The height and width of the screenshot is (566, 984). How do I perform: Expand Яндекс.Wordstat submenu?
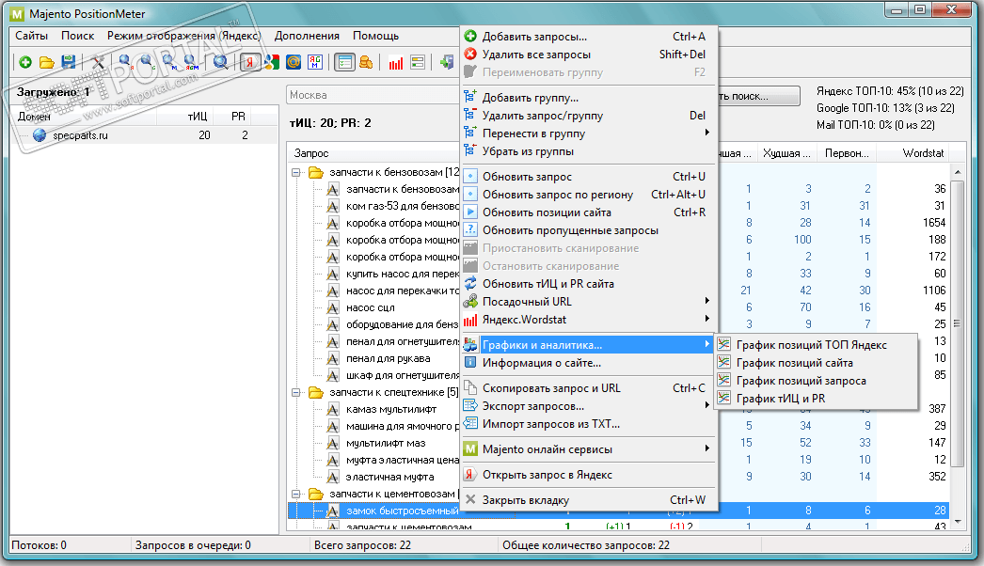(589, 320)
